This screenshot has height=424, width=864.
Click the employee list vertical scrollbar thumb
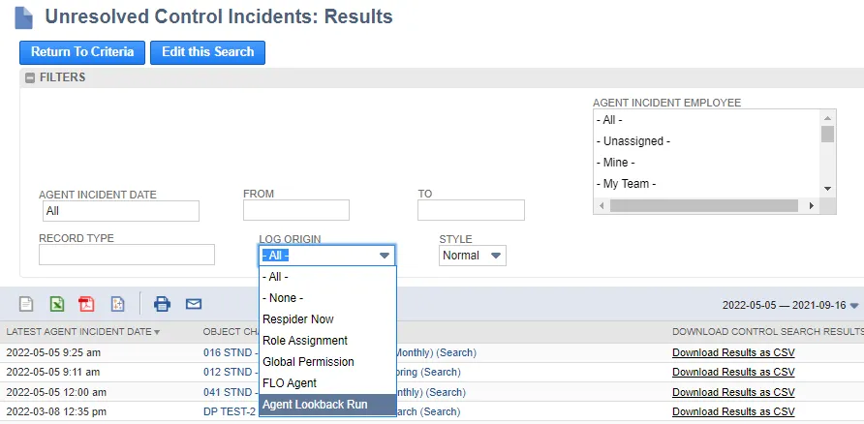[827, 134]
